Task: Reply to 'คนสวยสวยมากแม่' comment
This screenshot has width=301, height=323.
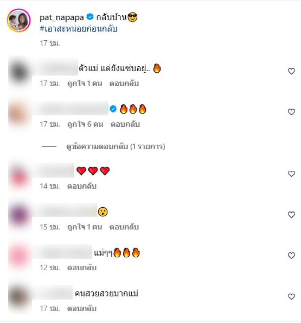Action: 82,308
